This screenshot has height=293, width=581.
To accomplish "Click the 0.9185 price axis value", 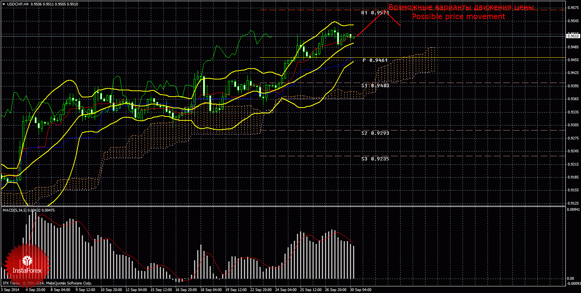I will 572,177.
